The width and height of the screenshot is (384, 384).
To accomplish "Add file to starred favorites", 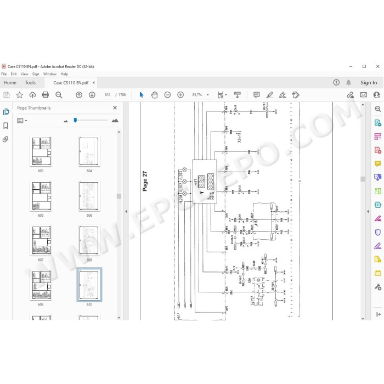I will (x=20, y=95).
